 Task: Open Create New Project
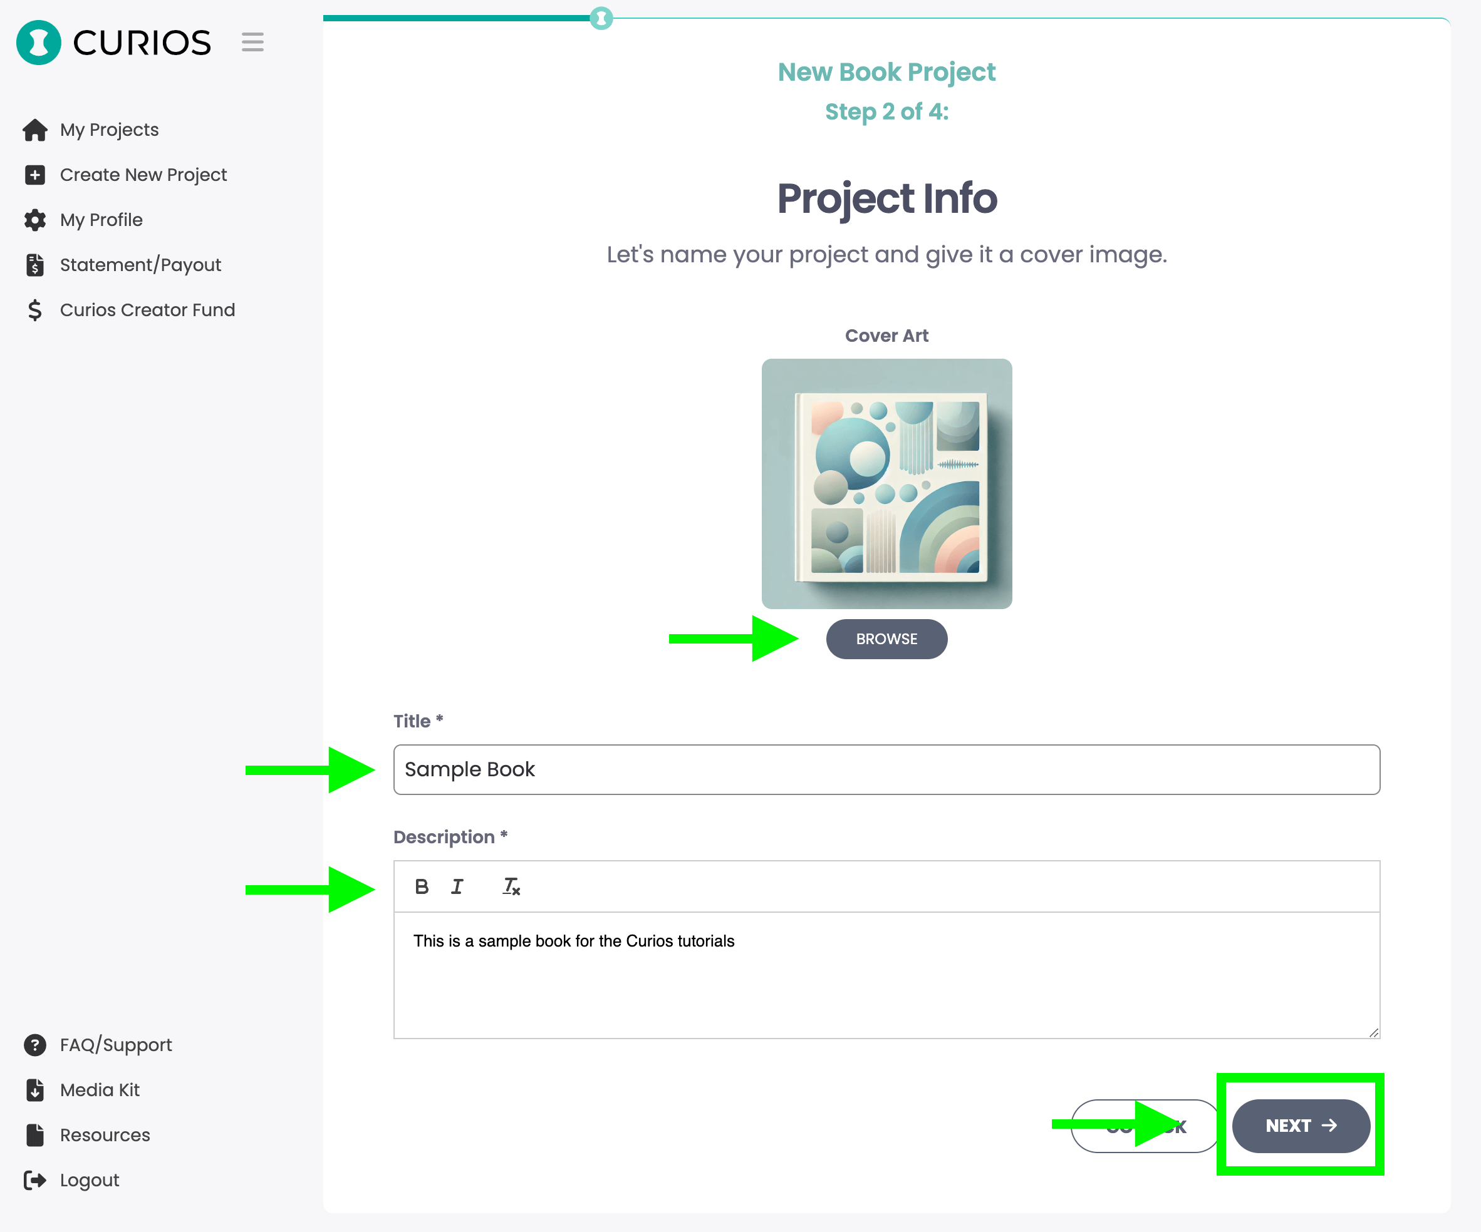tap(143, 175)
